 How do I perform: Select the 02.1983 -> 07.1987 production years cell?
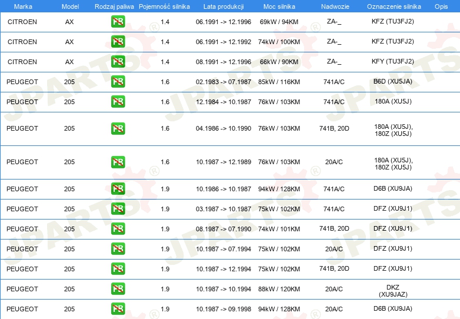pos(224,82)
